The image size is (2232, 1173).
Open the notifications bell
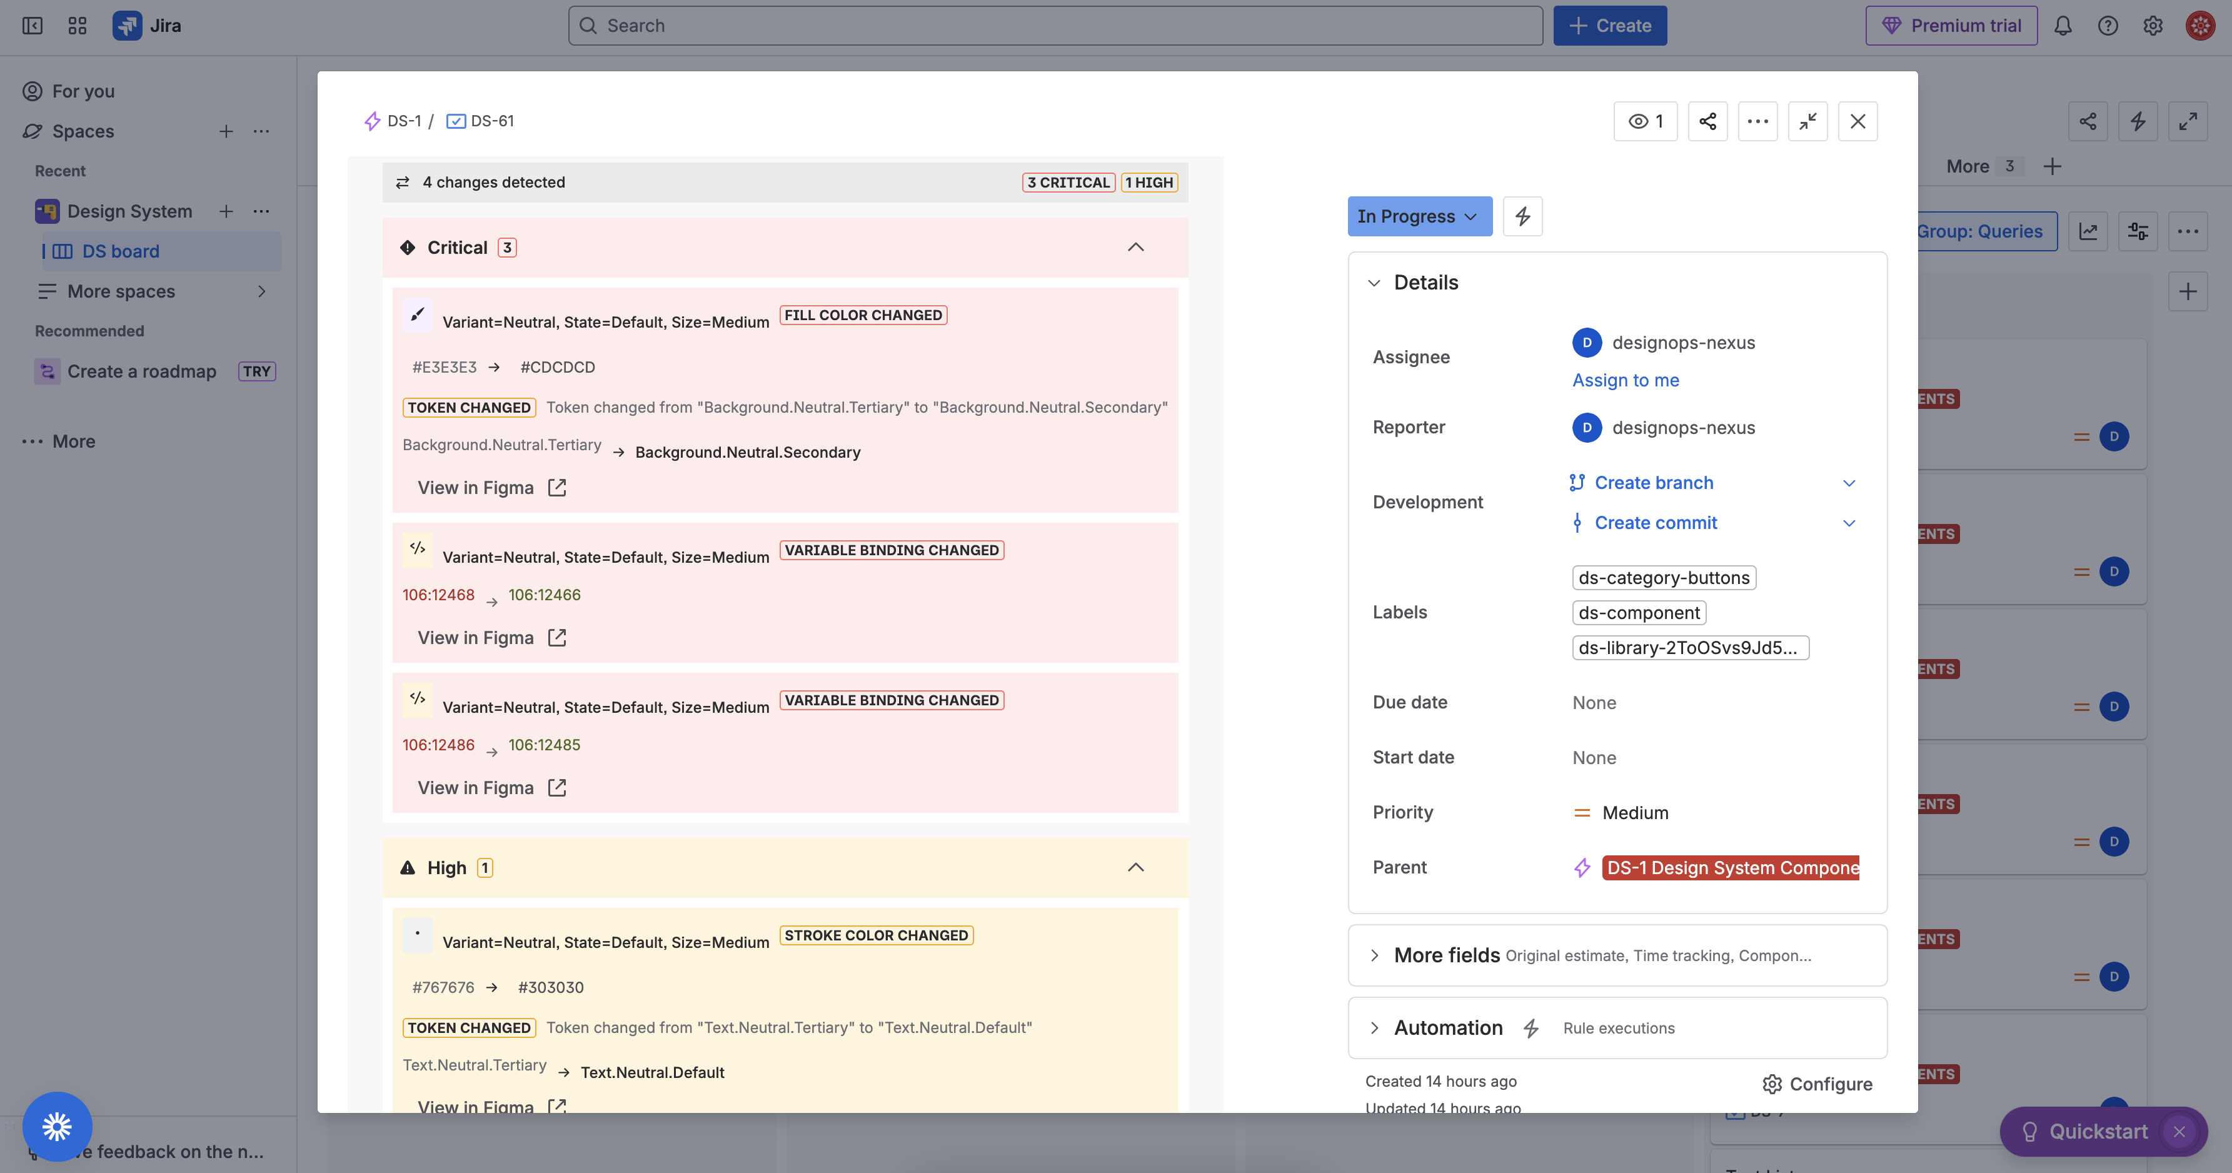pos(2062,26)
